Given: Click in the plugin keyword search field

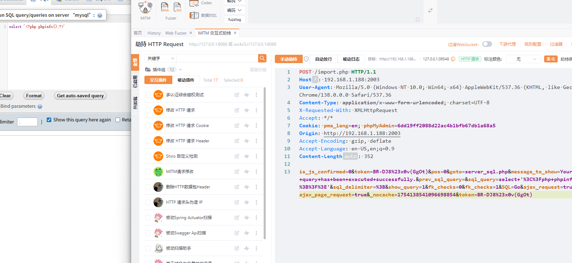Looking at the screenshot, I should click(217, 59).
